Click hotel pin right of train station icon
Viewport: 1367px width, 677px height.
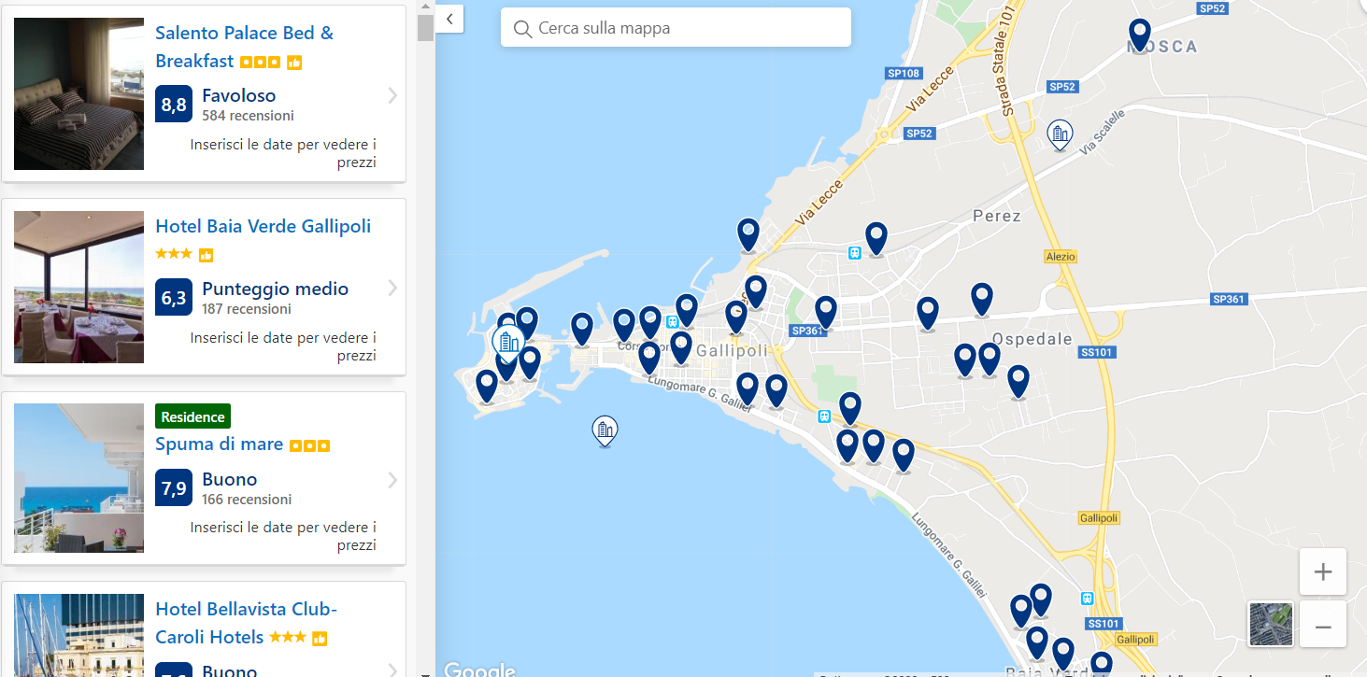[876, 239]
